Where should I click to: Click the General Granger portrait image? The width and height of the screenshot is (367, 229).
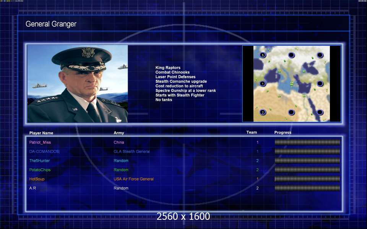point(78,84)
